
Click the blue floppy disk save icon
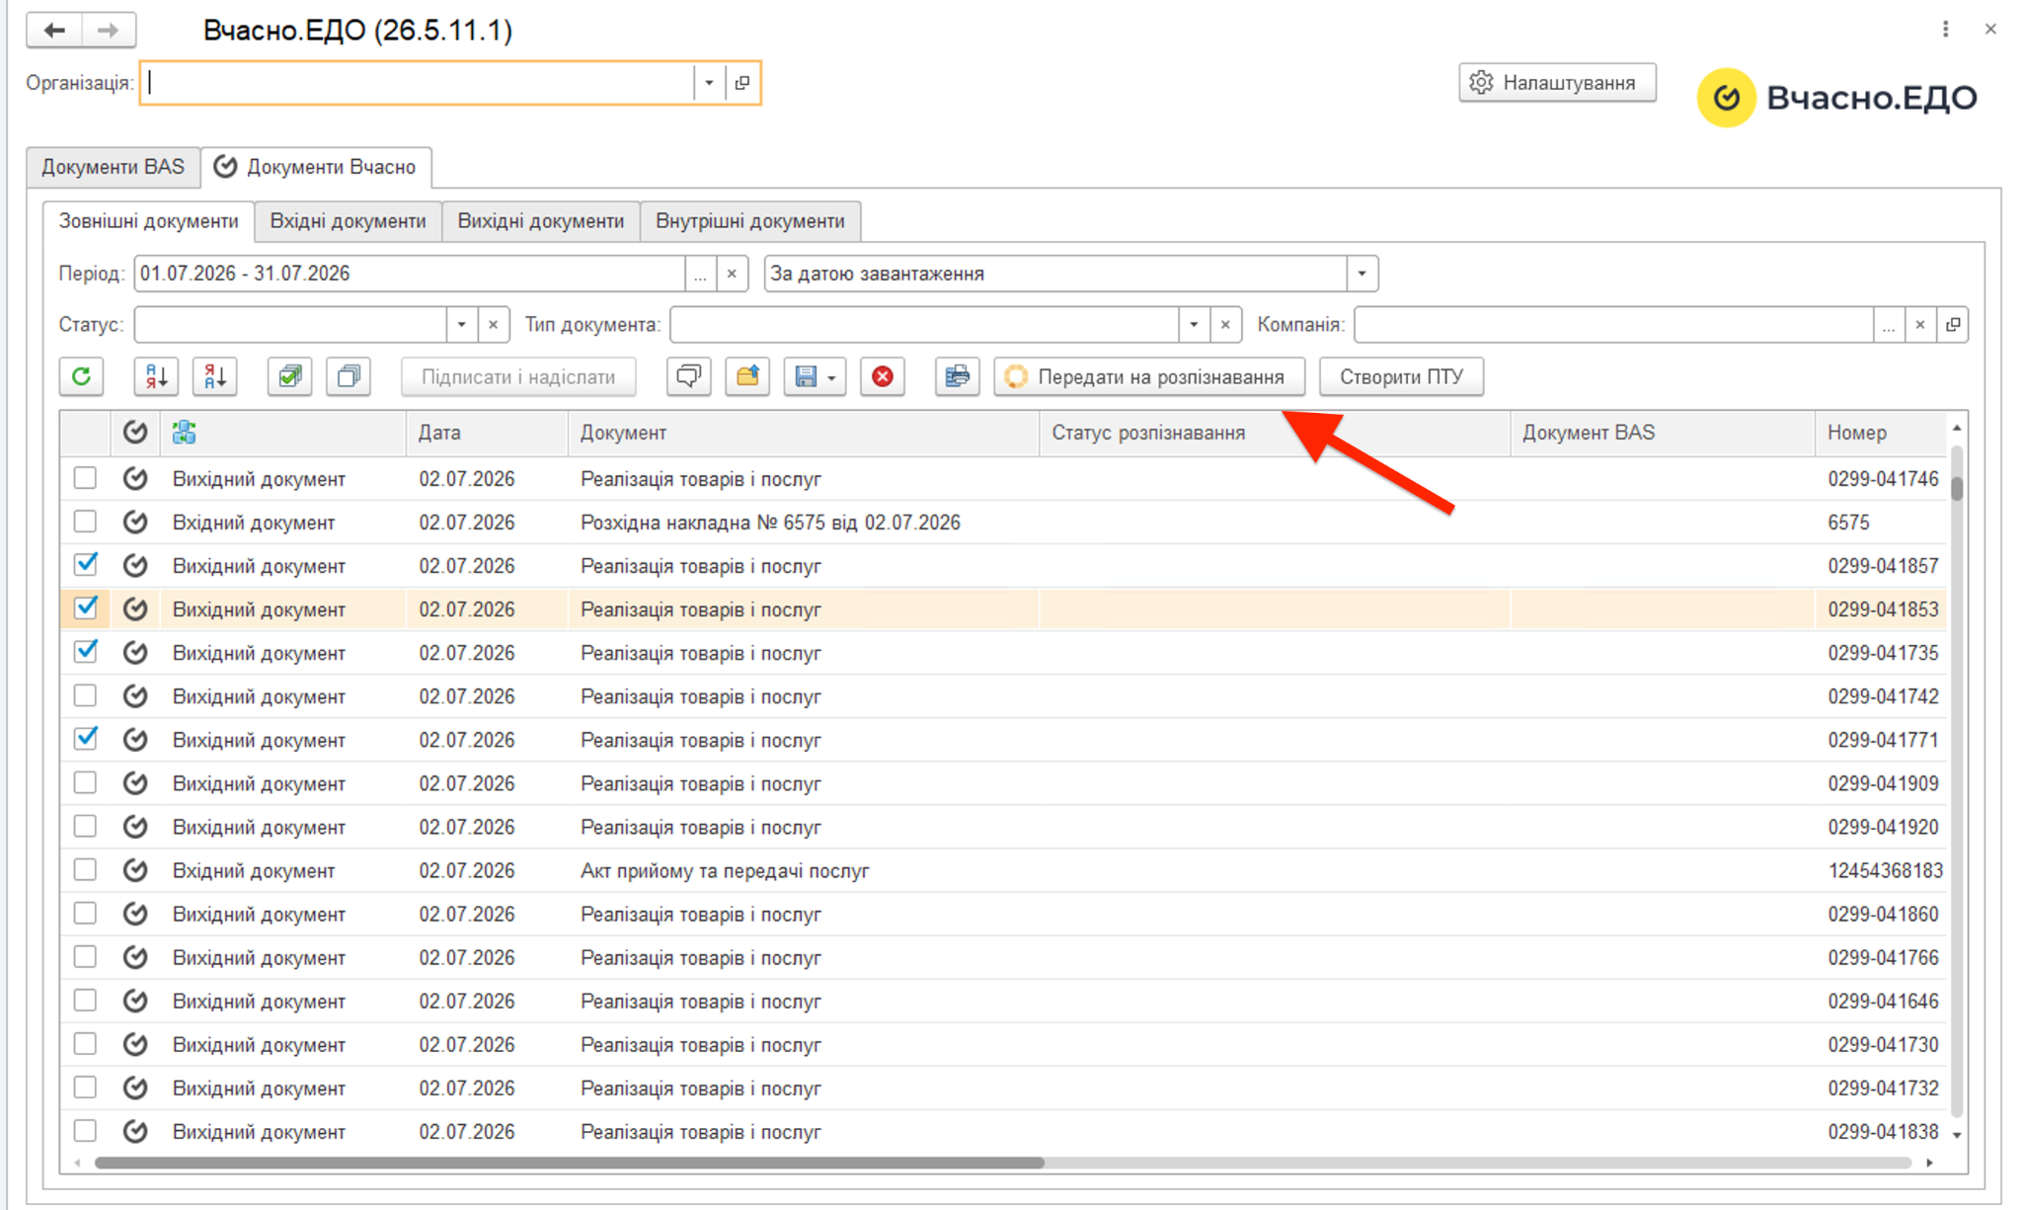[806, 376]
